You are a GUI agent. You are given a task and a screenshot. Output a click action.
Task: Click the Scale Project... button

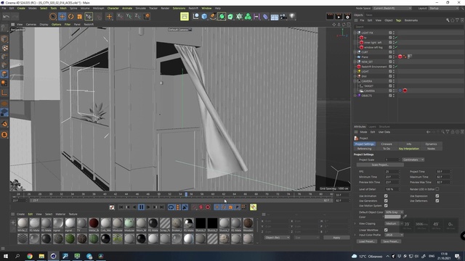pos(380,165)
